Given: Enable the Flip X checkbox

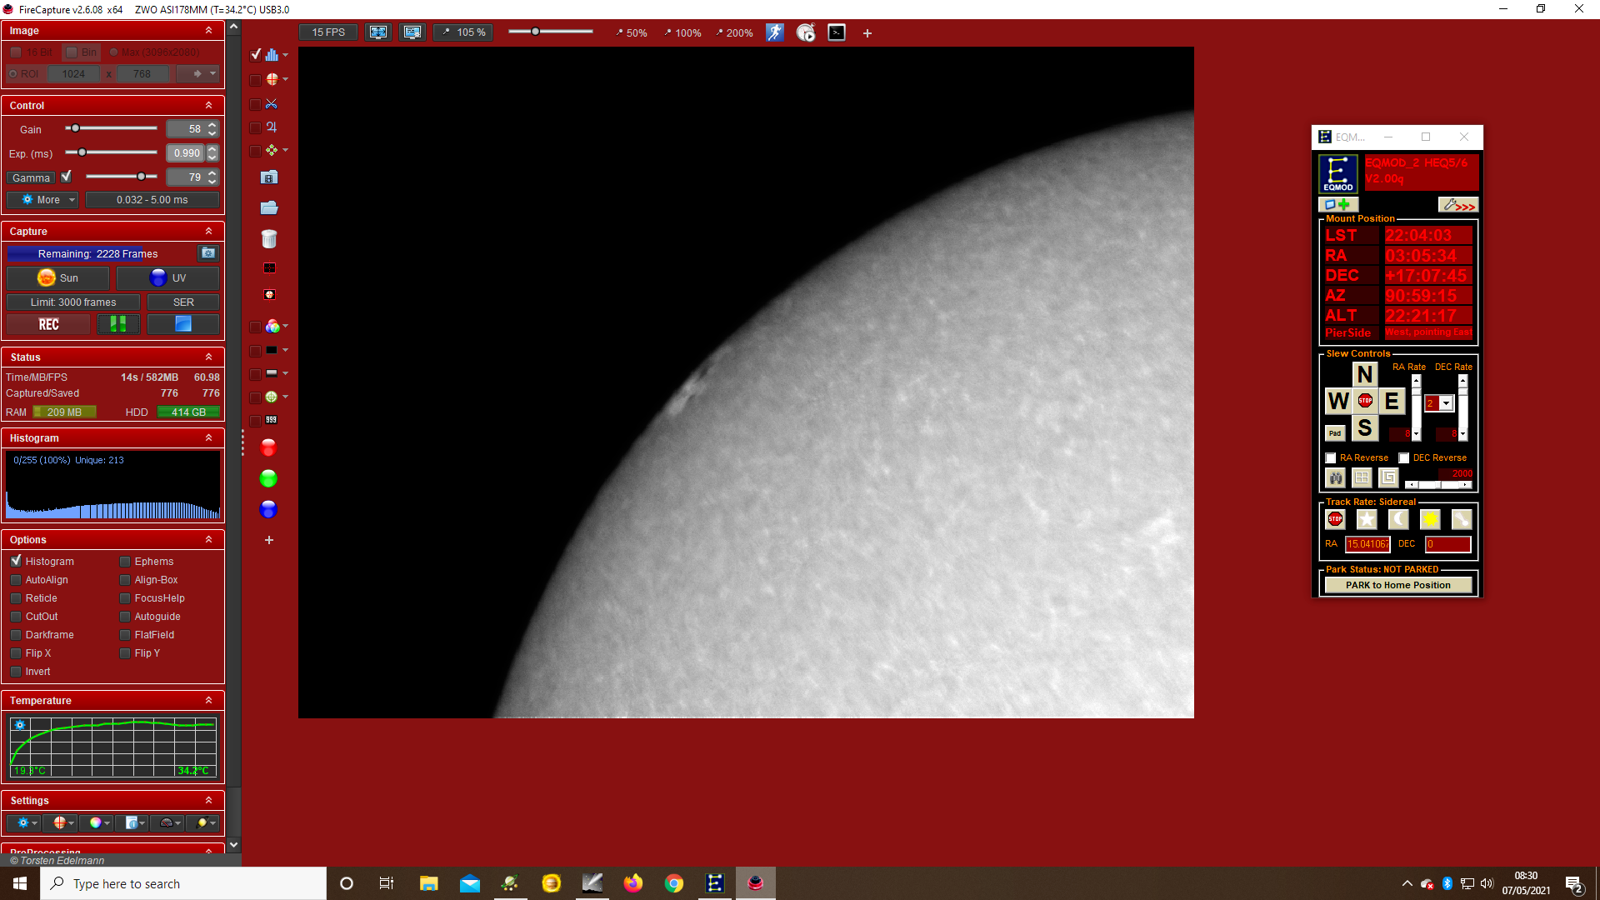Looking at the screenshot, I should pos(16,653).
